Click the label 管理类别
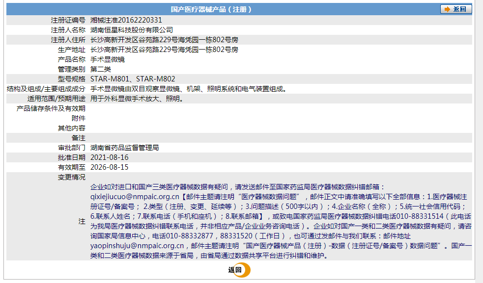Image resolution: width=483 pixels, height=283 pixels. 71,69
